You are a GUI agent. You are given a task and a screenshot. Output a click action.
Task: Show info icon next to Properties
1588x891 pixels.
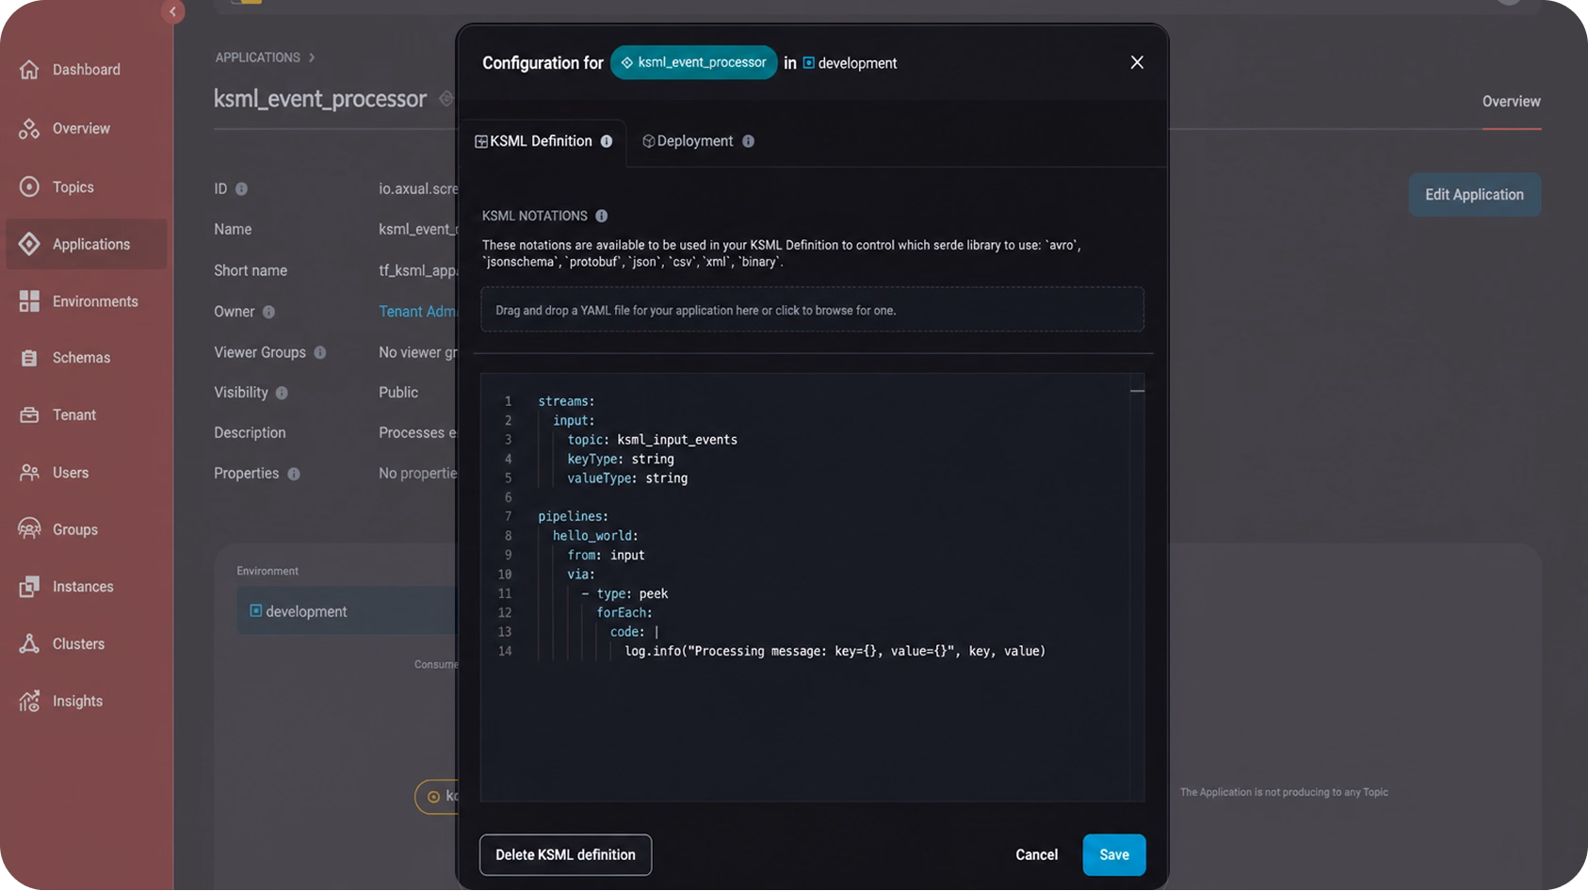pyautogui.click(x=294, y=474)
